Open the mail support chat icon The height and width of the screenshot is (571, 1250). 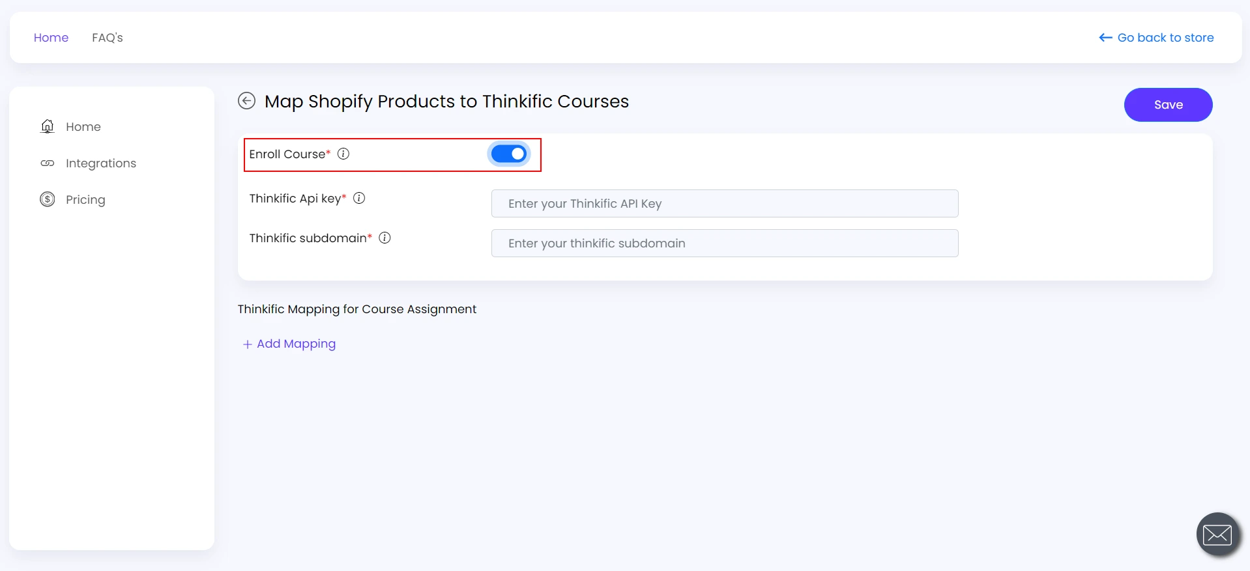pos(1217,535)
